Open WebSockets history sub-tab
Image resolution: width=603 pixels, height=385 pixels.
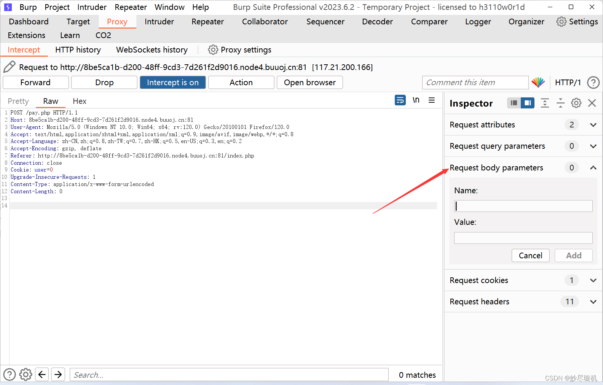(x=152, y=50)
